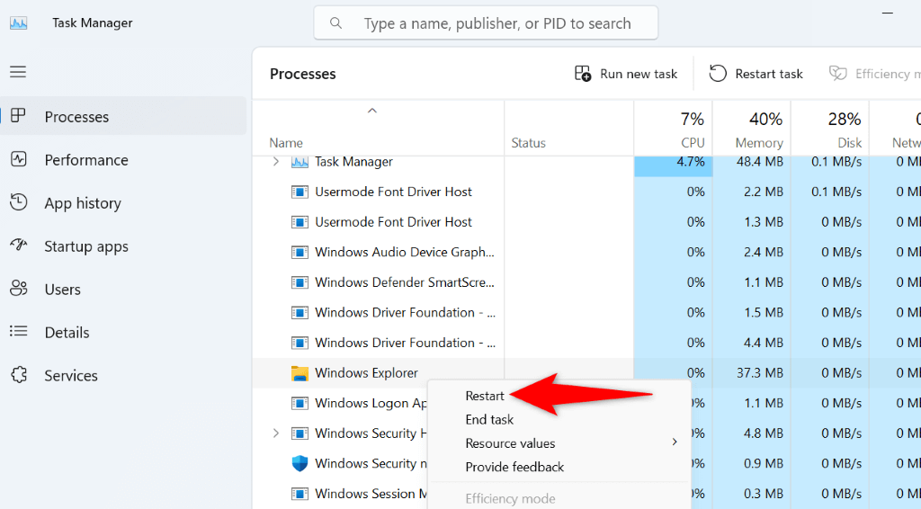921x509 pixels.
Task: Click the Details list icon
Action: [19, 333]
